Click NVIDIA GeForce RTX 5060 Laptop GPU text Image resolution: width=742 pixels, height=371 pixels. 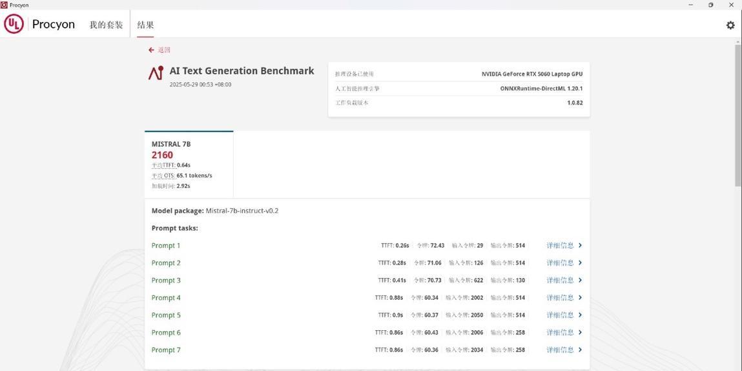pos(532,74)
